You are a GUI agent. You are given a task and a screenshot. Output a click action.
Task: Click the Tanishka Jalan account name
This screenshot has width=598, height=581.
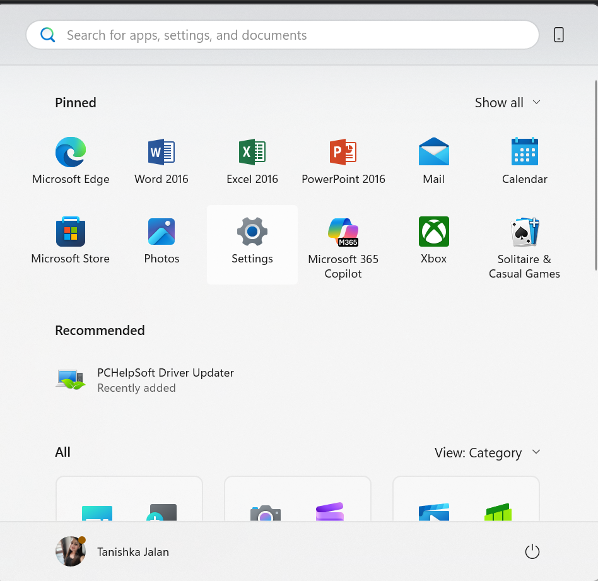coord(132,552)
